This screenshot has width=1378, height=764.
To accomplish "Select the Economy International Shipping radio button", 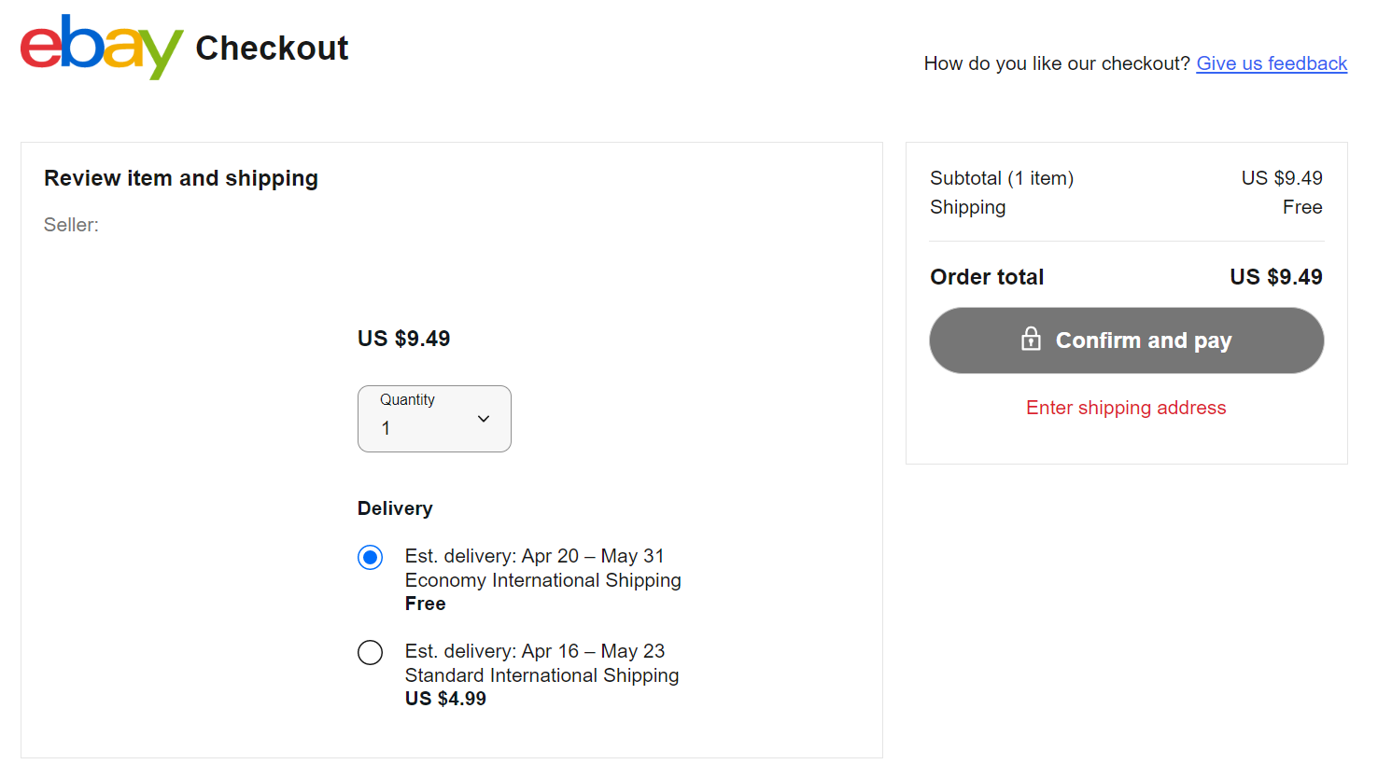I will [x=370, y=558].
